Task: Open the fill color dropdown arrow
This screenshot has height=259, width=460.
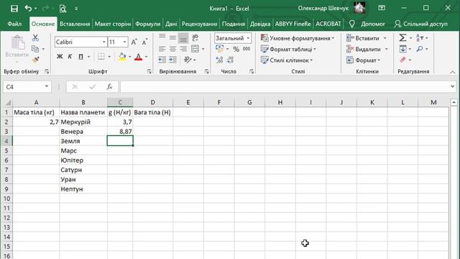Action: (129, 56)
